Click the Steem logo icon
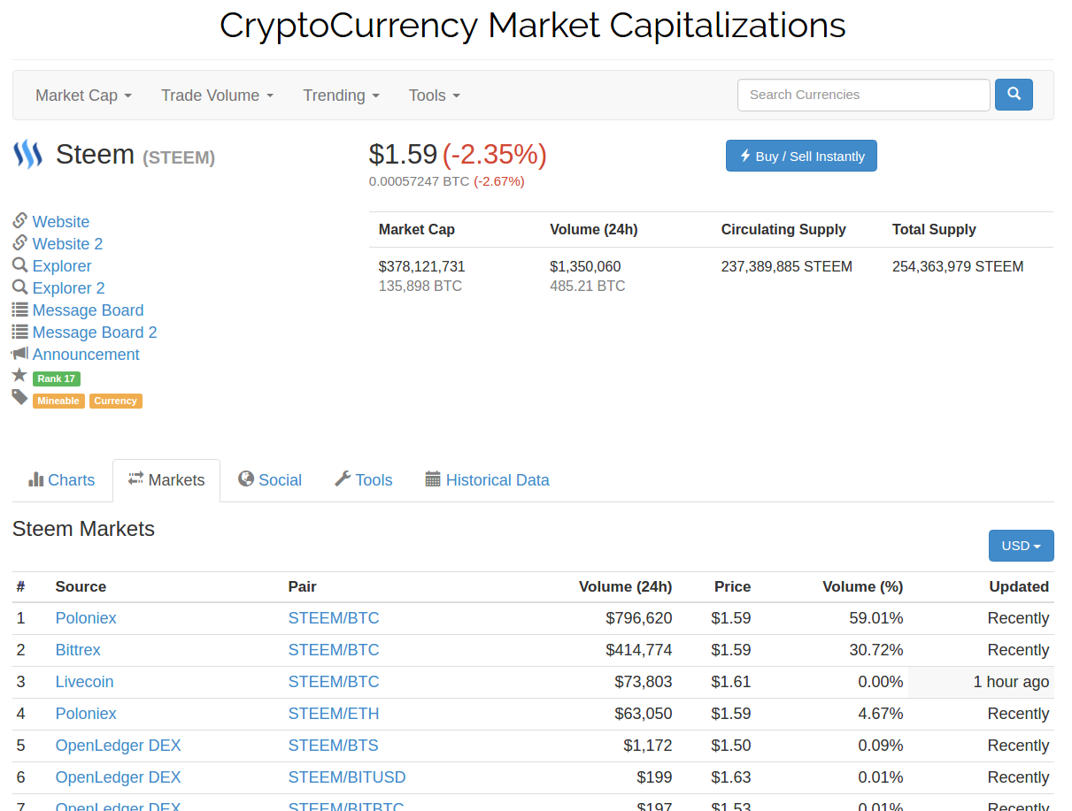The height and width of the screenshot is (811, 1072). click(27, 155)
